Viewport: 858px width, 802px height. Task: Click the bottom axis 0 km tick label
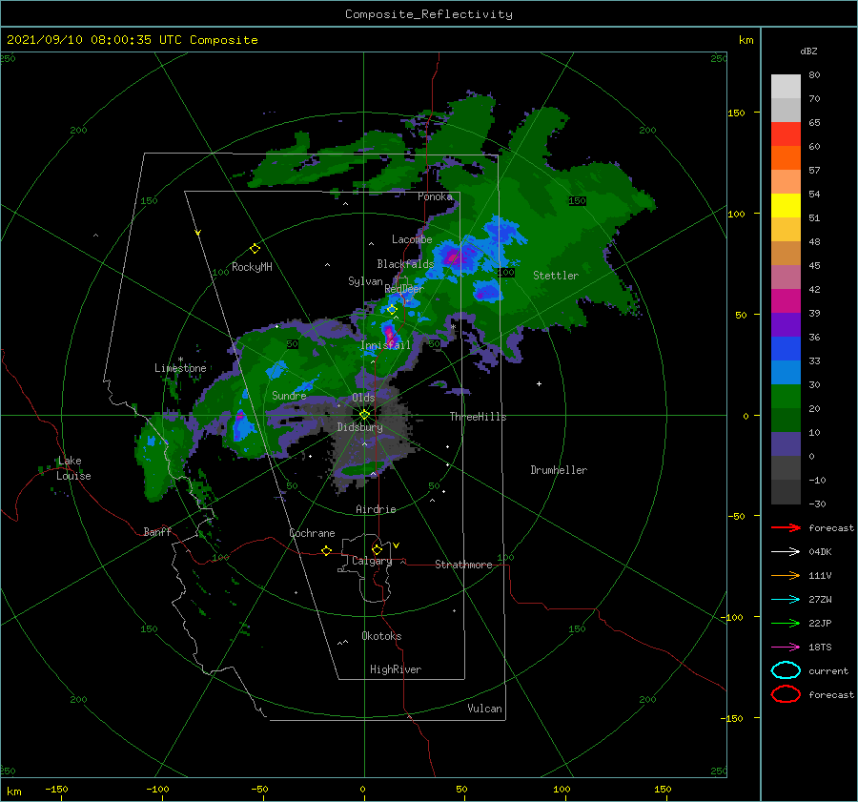click(x=362, y=789)
